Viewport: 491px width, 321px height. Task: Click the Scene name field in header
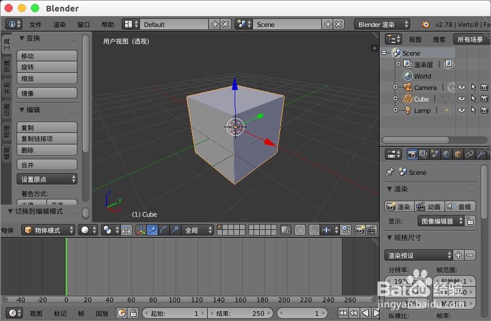287,24
